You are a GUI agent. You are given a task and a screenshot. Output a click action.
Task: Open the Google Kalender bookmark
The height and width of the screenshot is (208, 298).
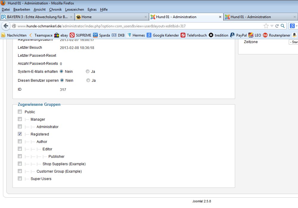coord(163,35)
